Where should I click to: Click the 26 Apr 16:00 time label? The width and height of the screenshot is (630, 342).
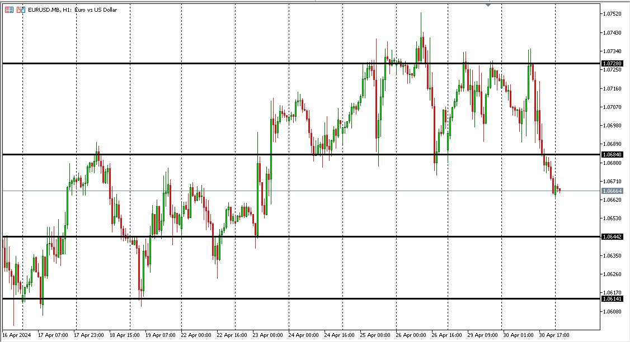(x=446, y=335)
